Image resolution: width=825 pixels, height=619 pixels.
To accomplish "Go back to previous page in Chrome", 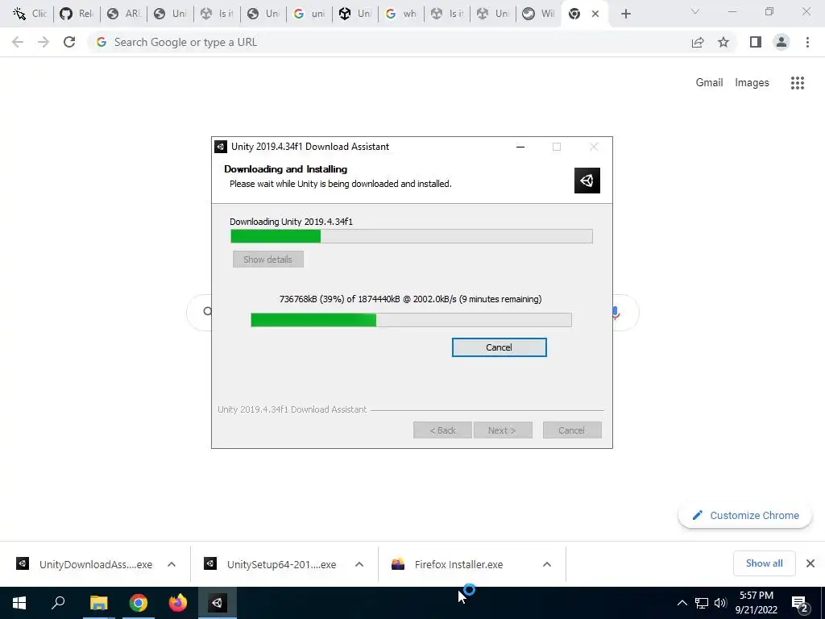I will pyautogui.click(x=18, y=42).
